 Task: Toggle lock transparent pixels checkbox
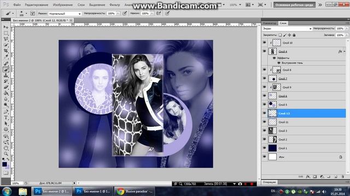pos(280,35)
